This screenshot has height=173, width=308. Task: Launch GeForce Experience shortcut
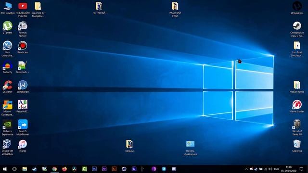click(8, 128)
